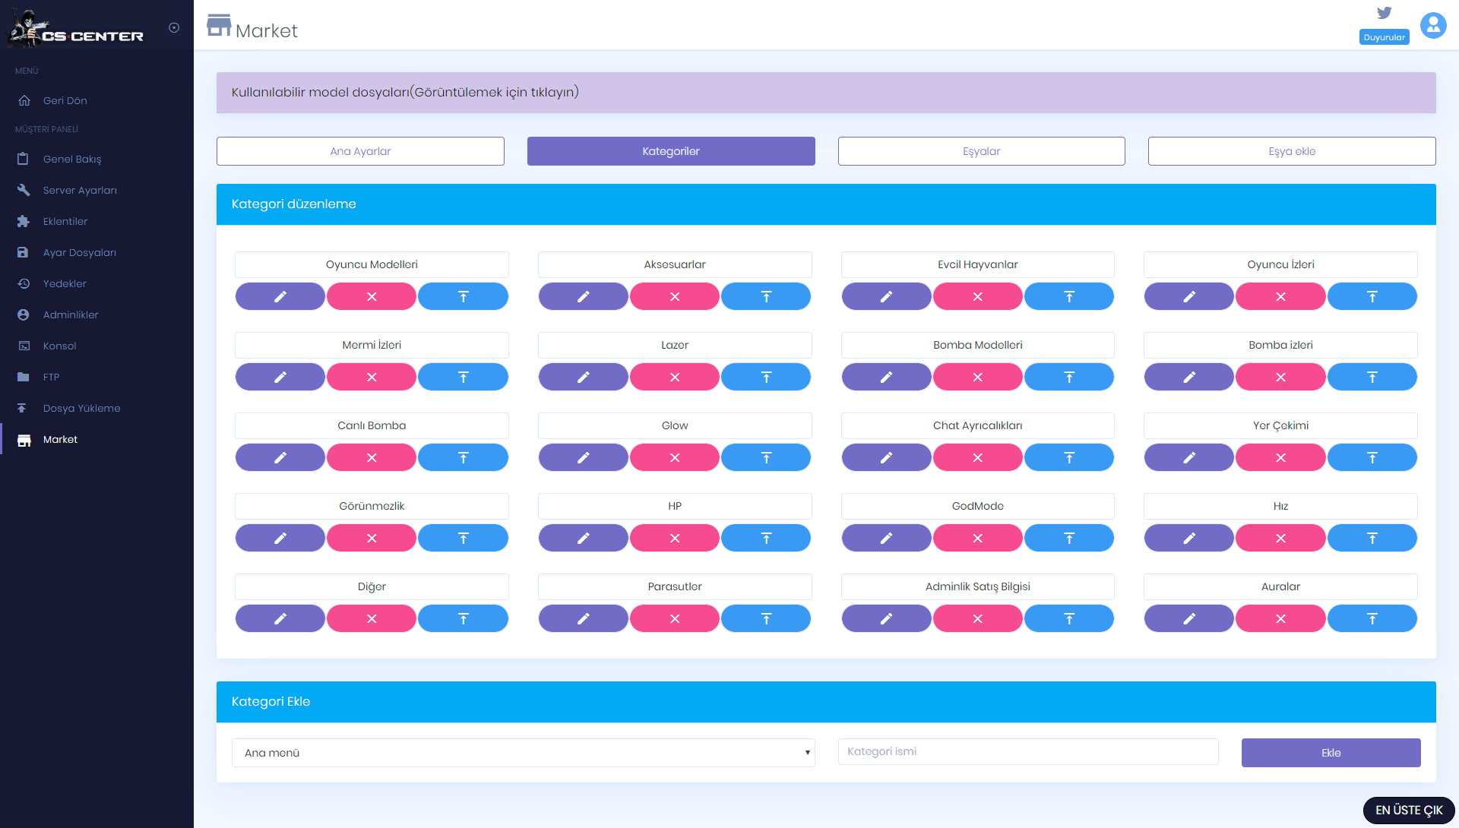Image resolution: width=1459 pixels, height=828 pixels.
Task: Toggle the sidebar collapse circle icon
Action: (174, 28)
